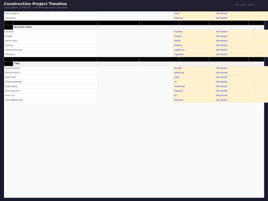
Task: Select the Trim/Doors task cell
Action: 51,55
